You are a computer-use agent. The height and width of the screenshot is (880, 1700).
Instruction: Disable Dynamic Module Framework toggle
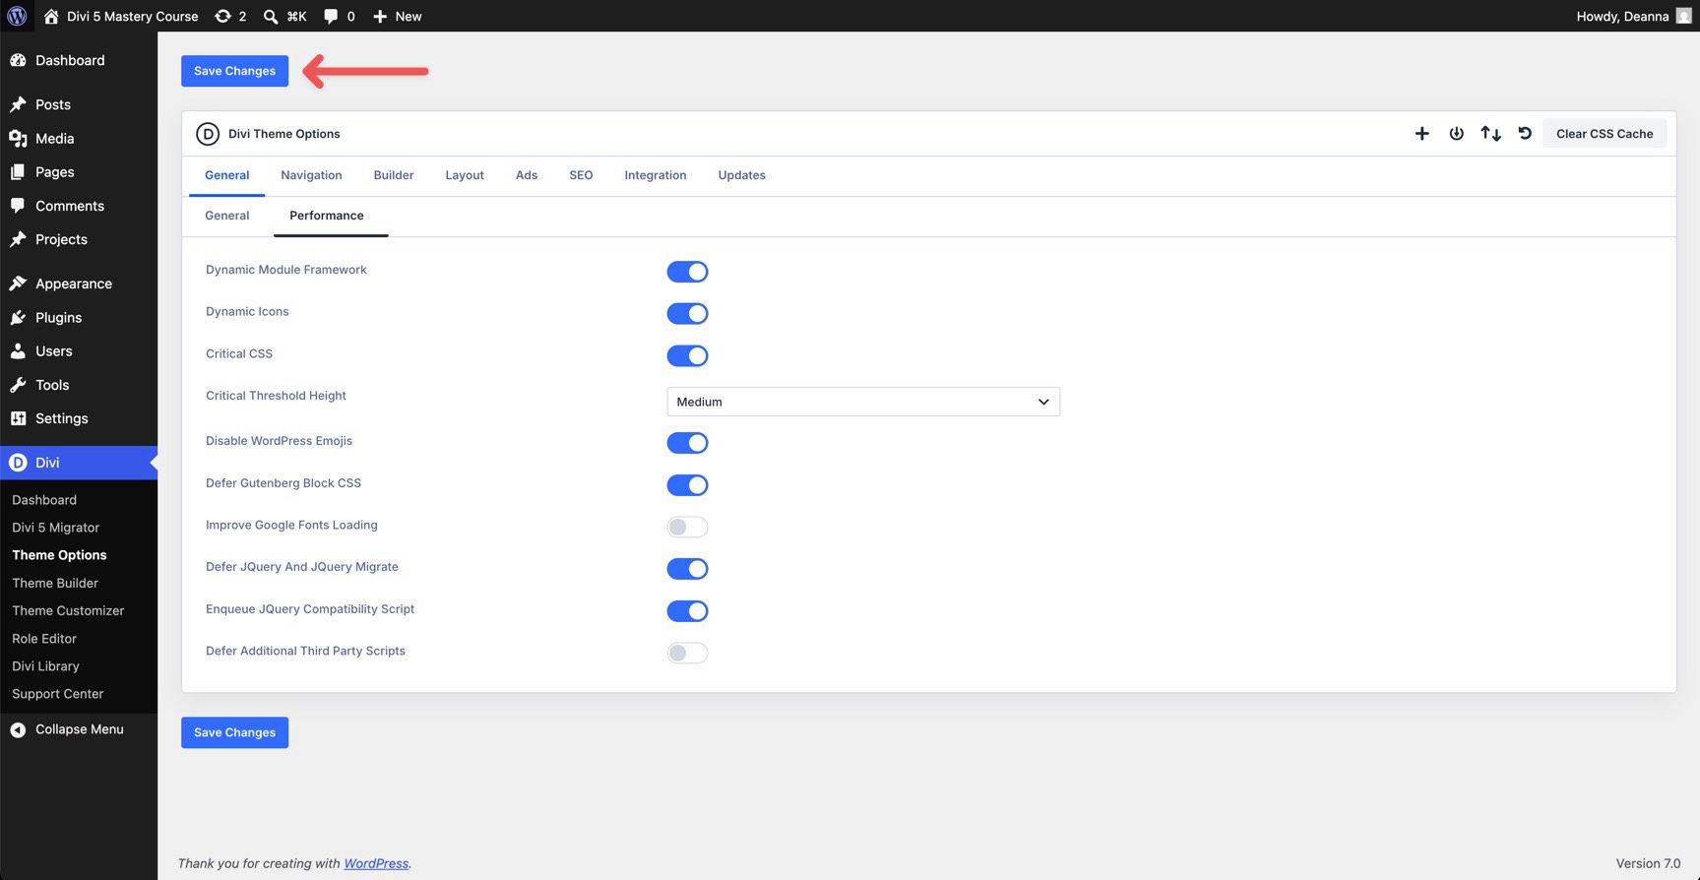[687, 272]
